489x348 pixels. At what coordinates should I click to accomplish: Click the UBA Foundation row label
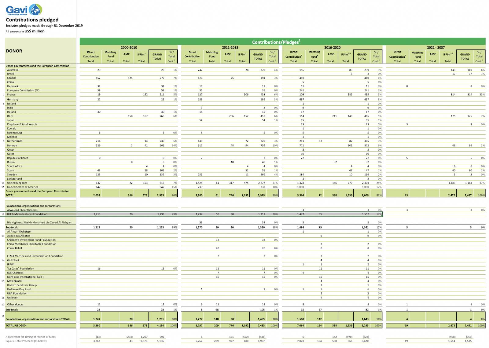click(17, 293)
